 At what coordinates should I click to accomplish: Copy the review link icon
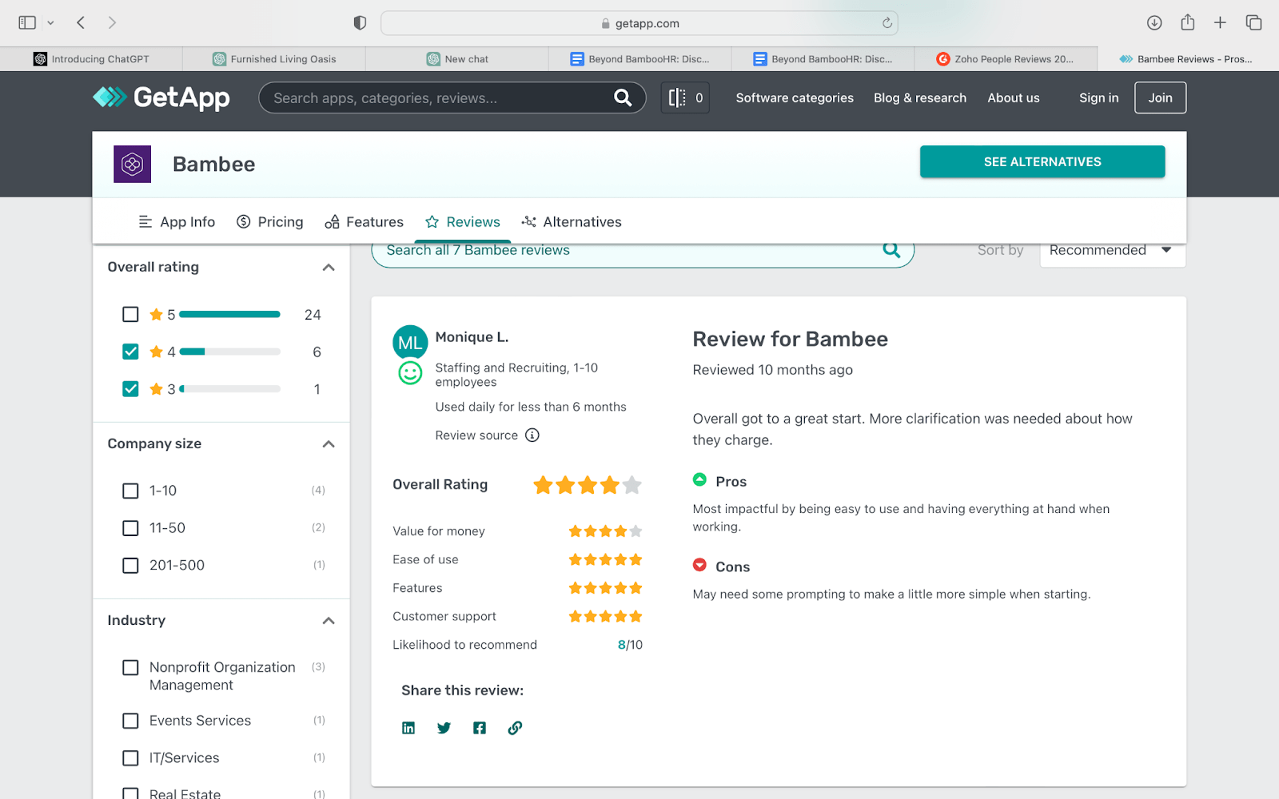[514, 727]
